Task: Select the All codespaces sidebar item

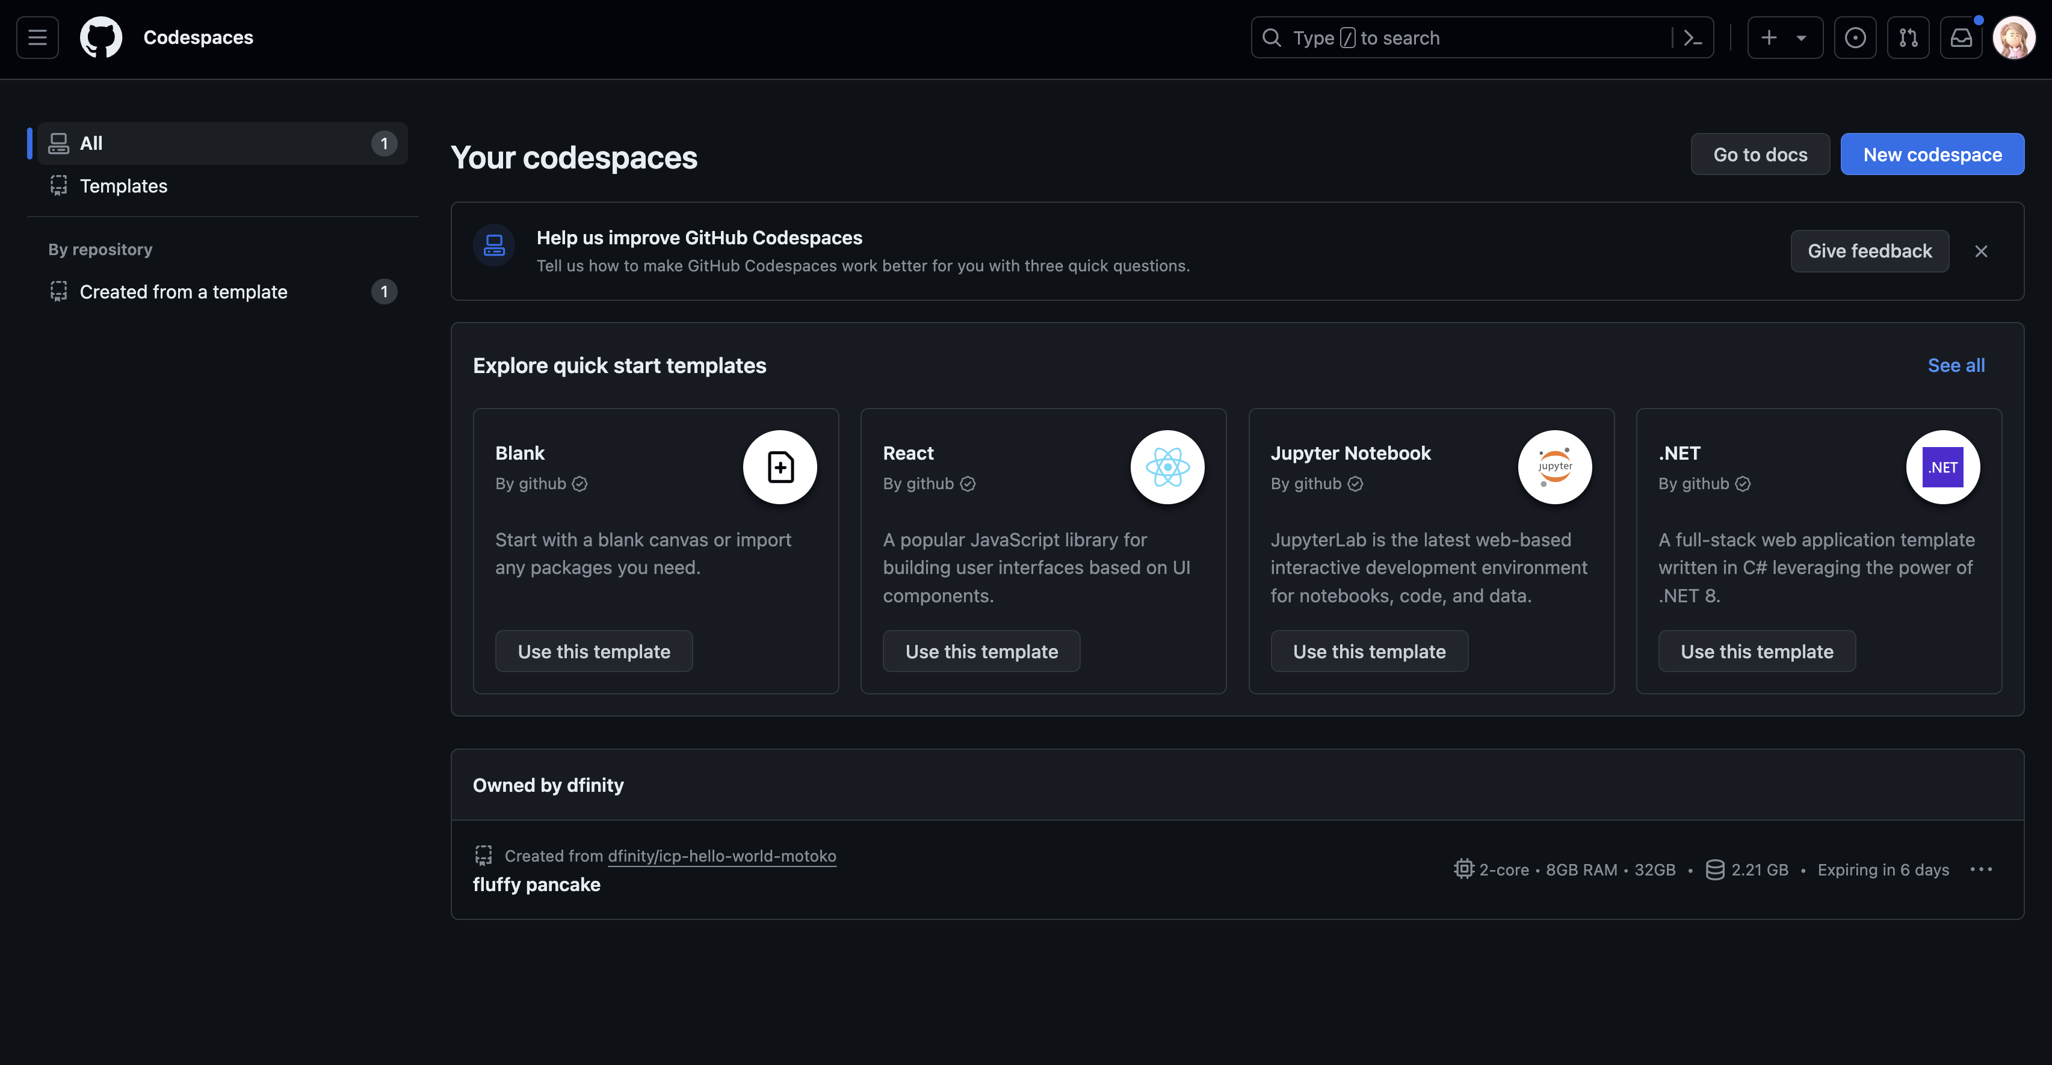Action: click(x=222, y=143)
